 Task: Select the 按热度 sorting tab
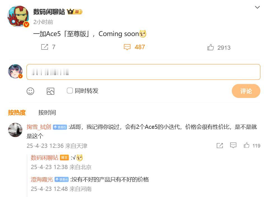(17, 112)
